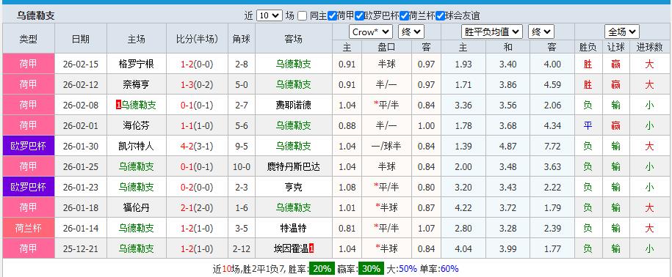Click the 欧罗巴杯 tag on 26-01-30 row

29,147
